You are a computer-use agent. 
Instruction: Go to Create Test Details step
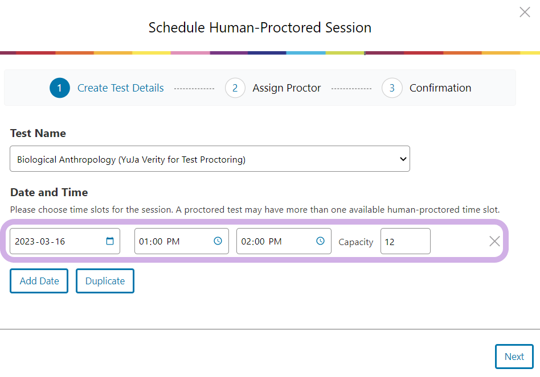pos(121,88)
